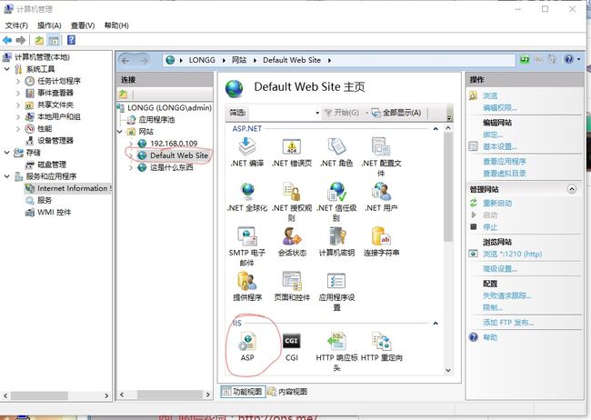Screen dimensions: 591x420
Task: Collapse the 存储 tree node
Action: coord(6,153)
